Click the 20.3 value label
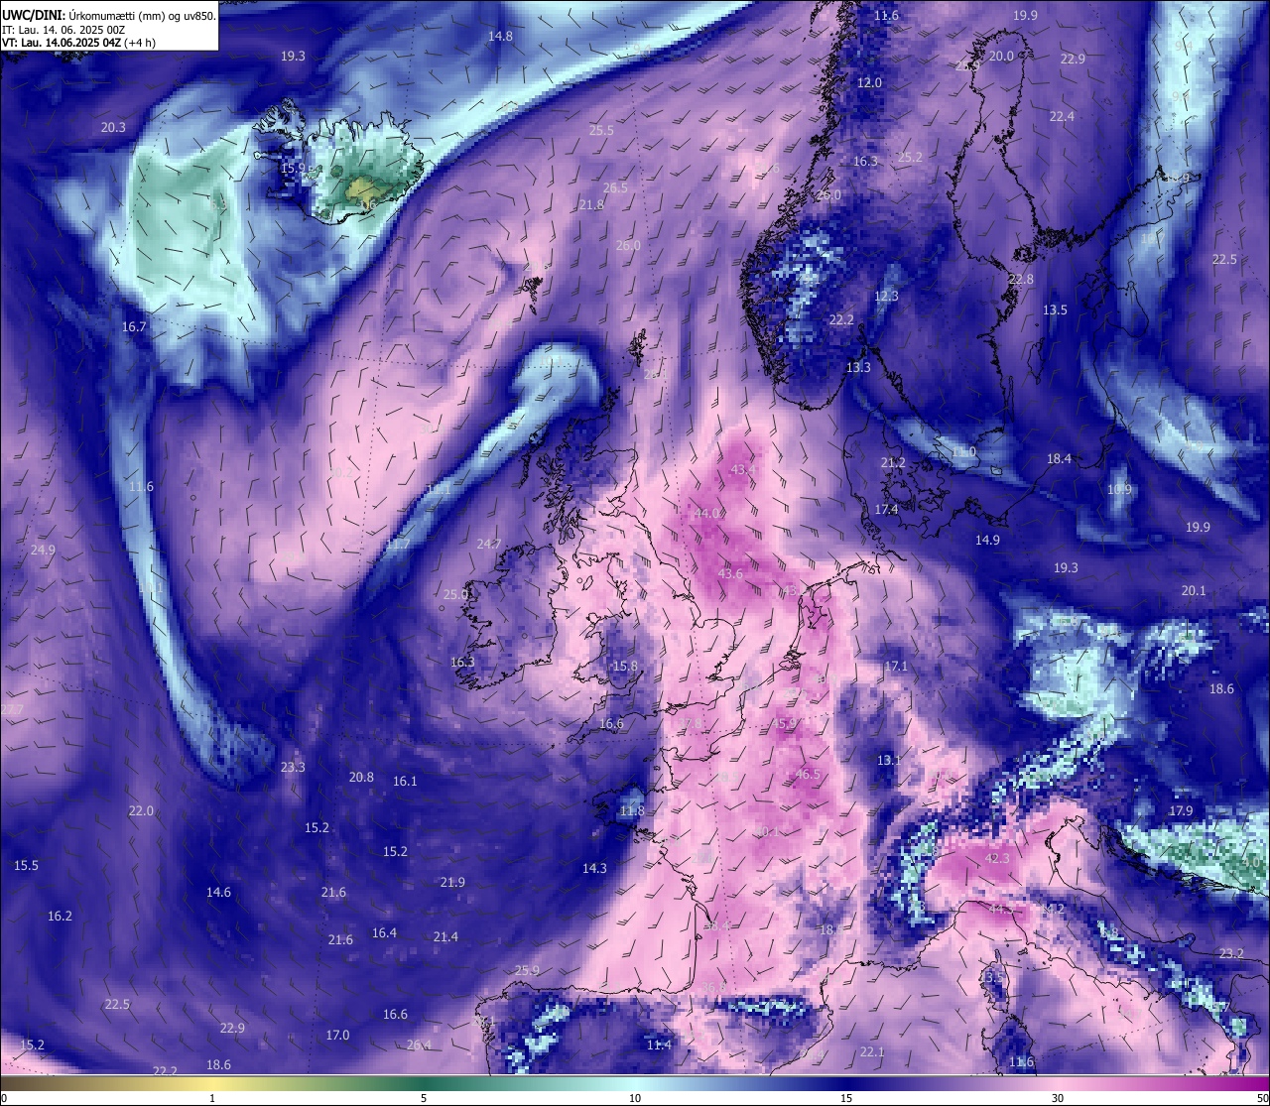The height and width of the screenshot is (1106, 1270). (x=113, y=127)
